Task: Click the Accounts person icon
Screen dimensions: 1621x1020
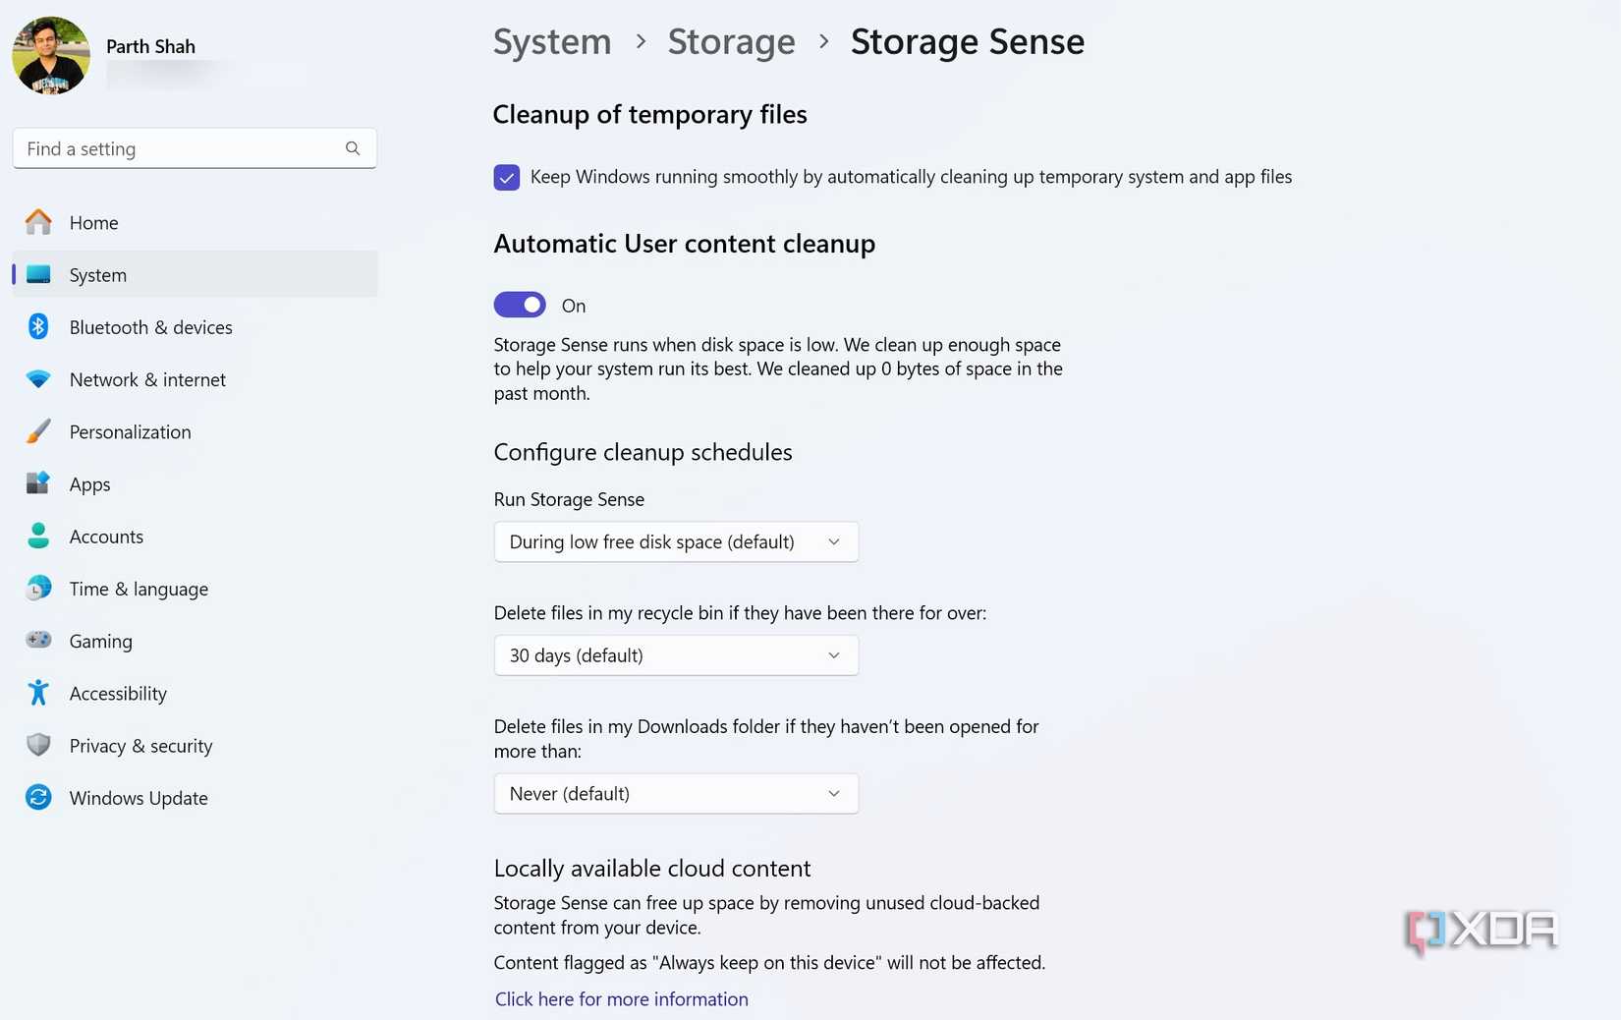Action: [x=37, y=536]
